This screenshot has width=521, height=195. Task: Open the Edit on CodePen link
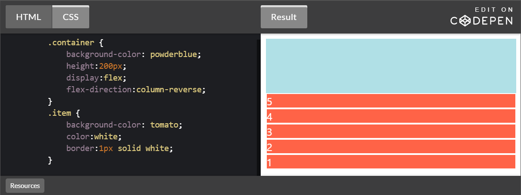tap(481, 17)
